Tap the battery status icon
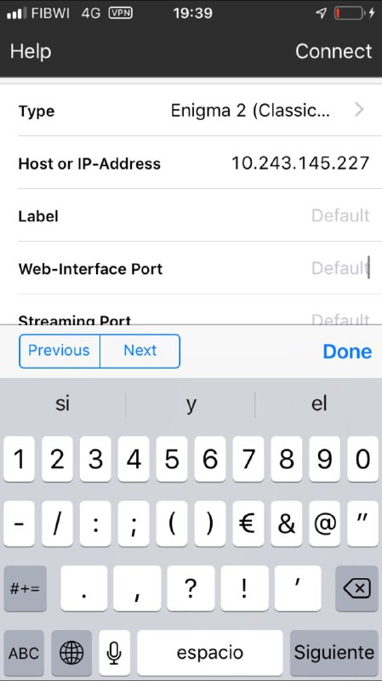 click(x=350, y=13)
